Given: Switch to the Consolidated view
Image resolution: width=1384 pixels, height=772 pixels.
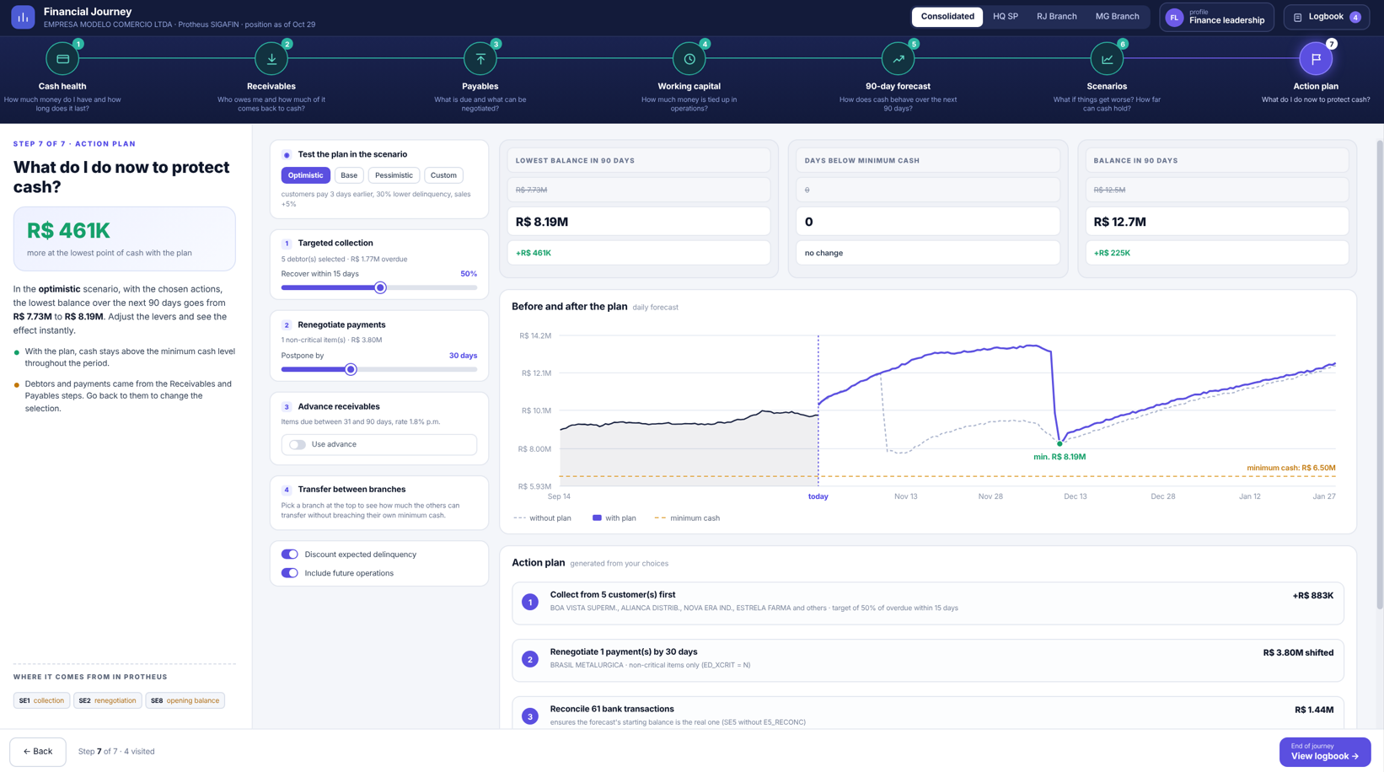Looking at the screenshot, I should (947, 17).
